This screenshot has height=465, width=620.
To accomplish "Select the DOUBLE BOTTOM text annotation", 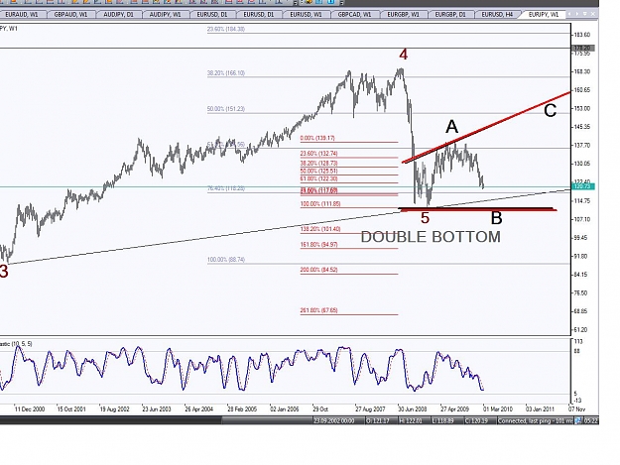I will coord(431,237).
